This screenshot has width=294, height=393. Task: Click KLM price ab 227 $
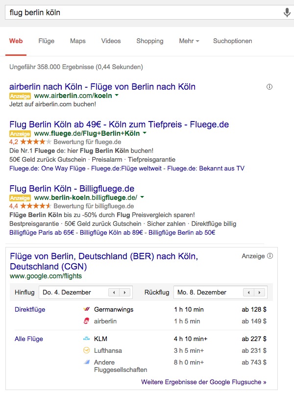coord(254,339)
